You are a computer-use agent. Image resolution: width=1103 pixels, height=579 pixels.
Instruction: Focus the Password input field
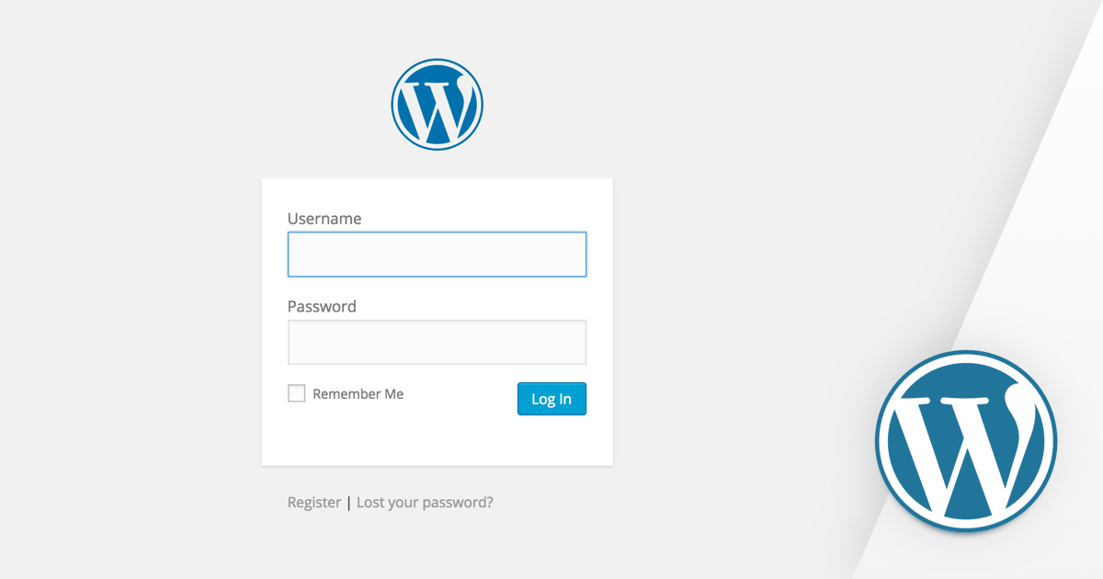pyautogui.click(x=437, y=342)
